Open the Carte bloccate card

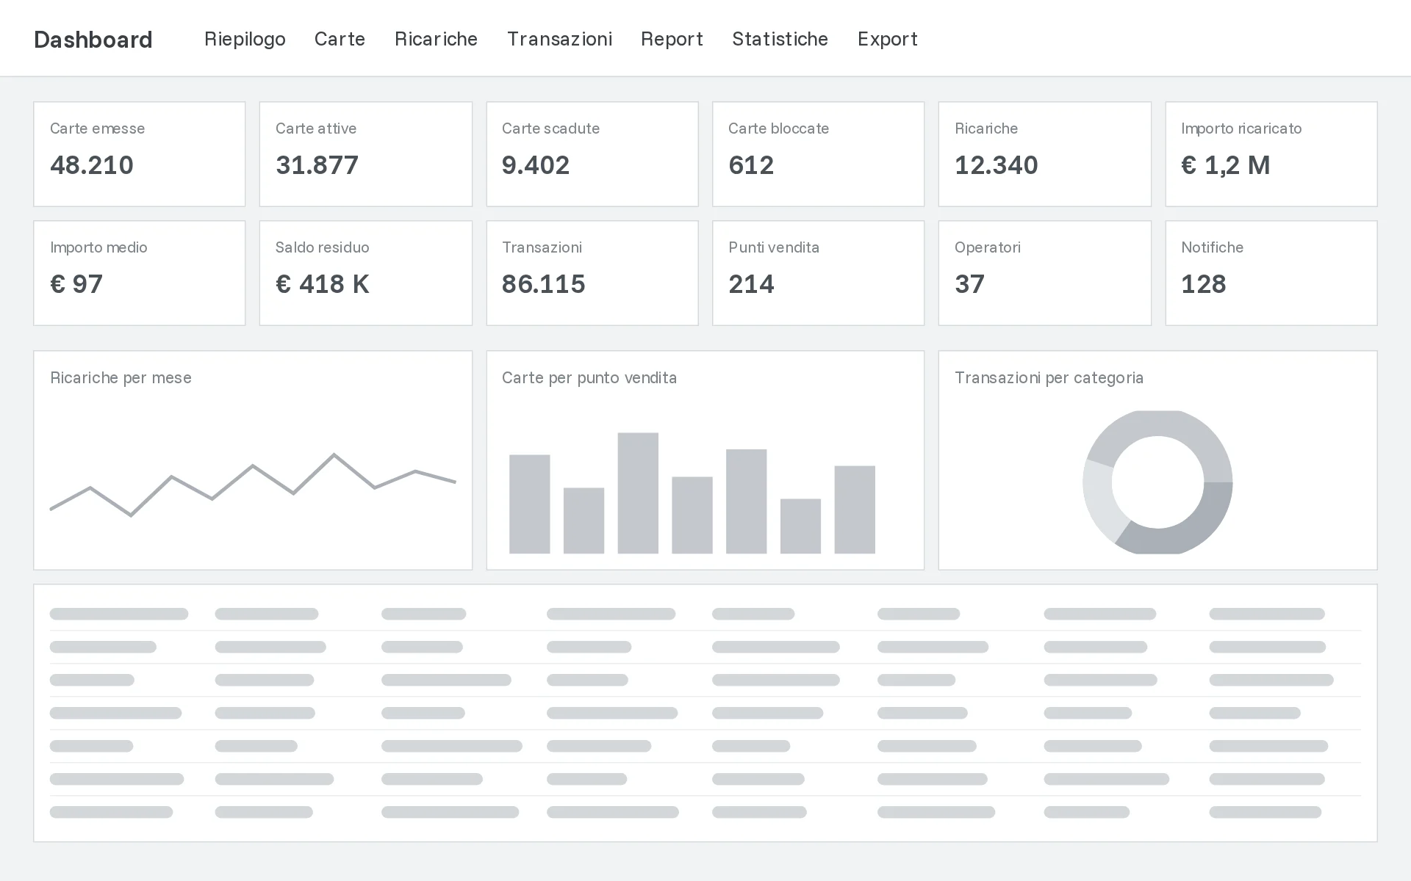click(x=818, y=154)
